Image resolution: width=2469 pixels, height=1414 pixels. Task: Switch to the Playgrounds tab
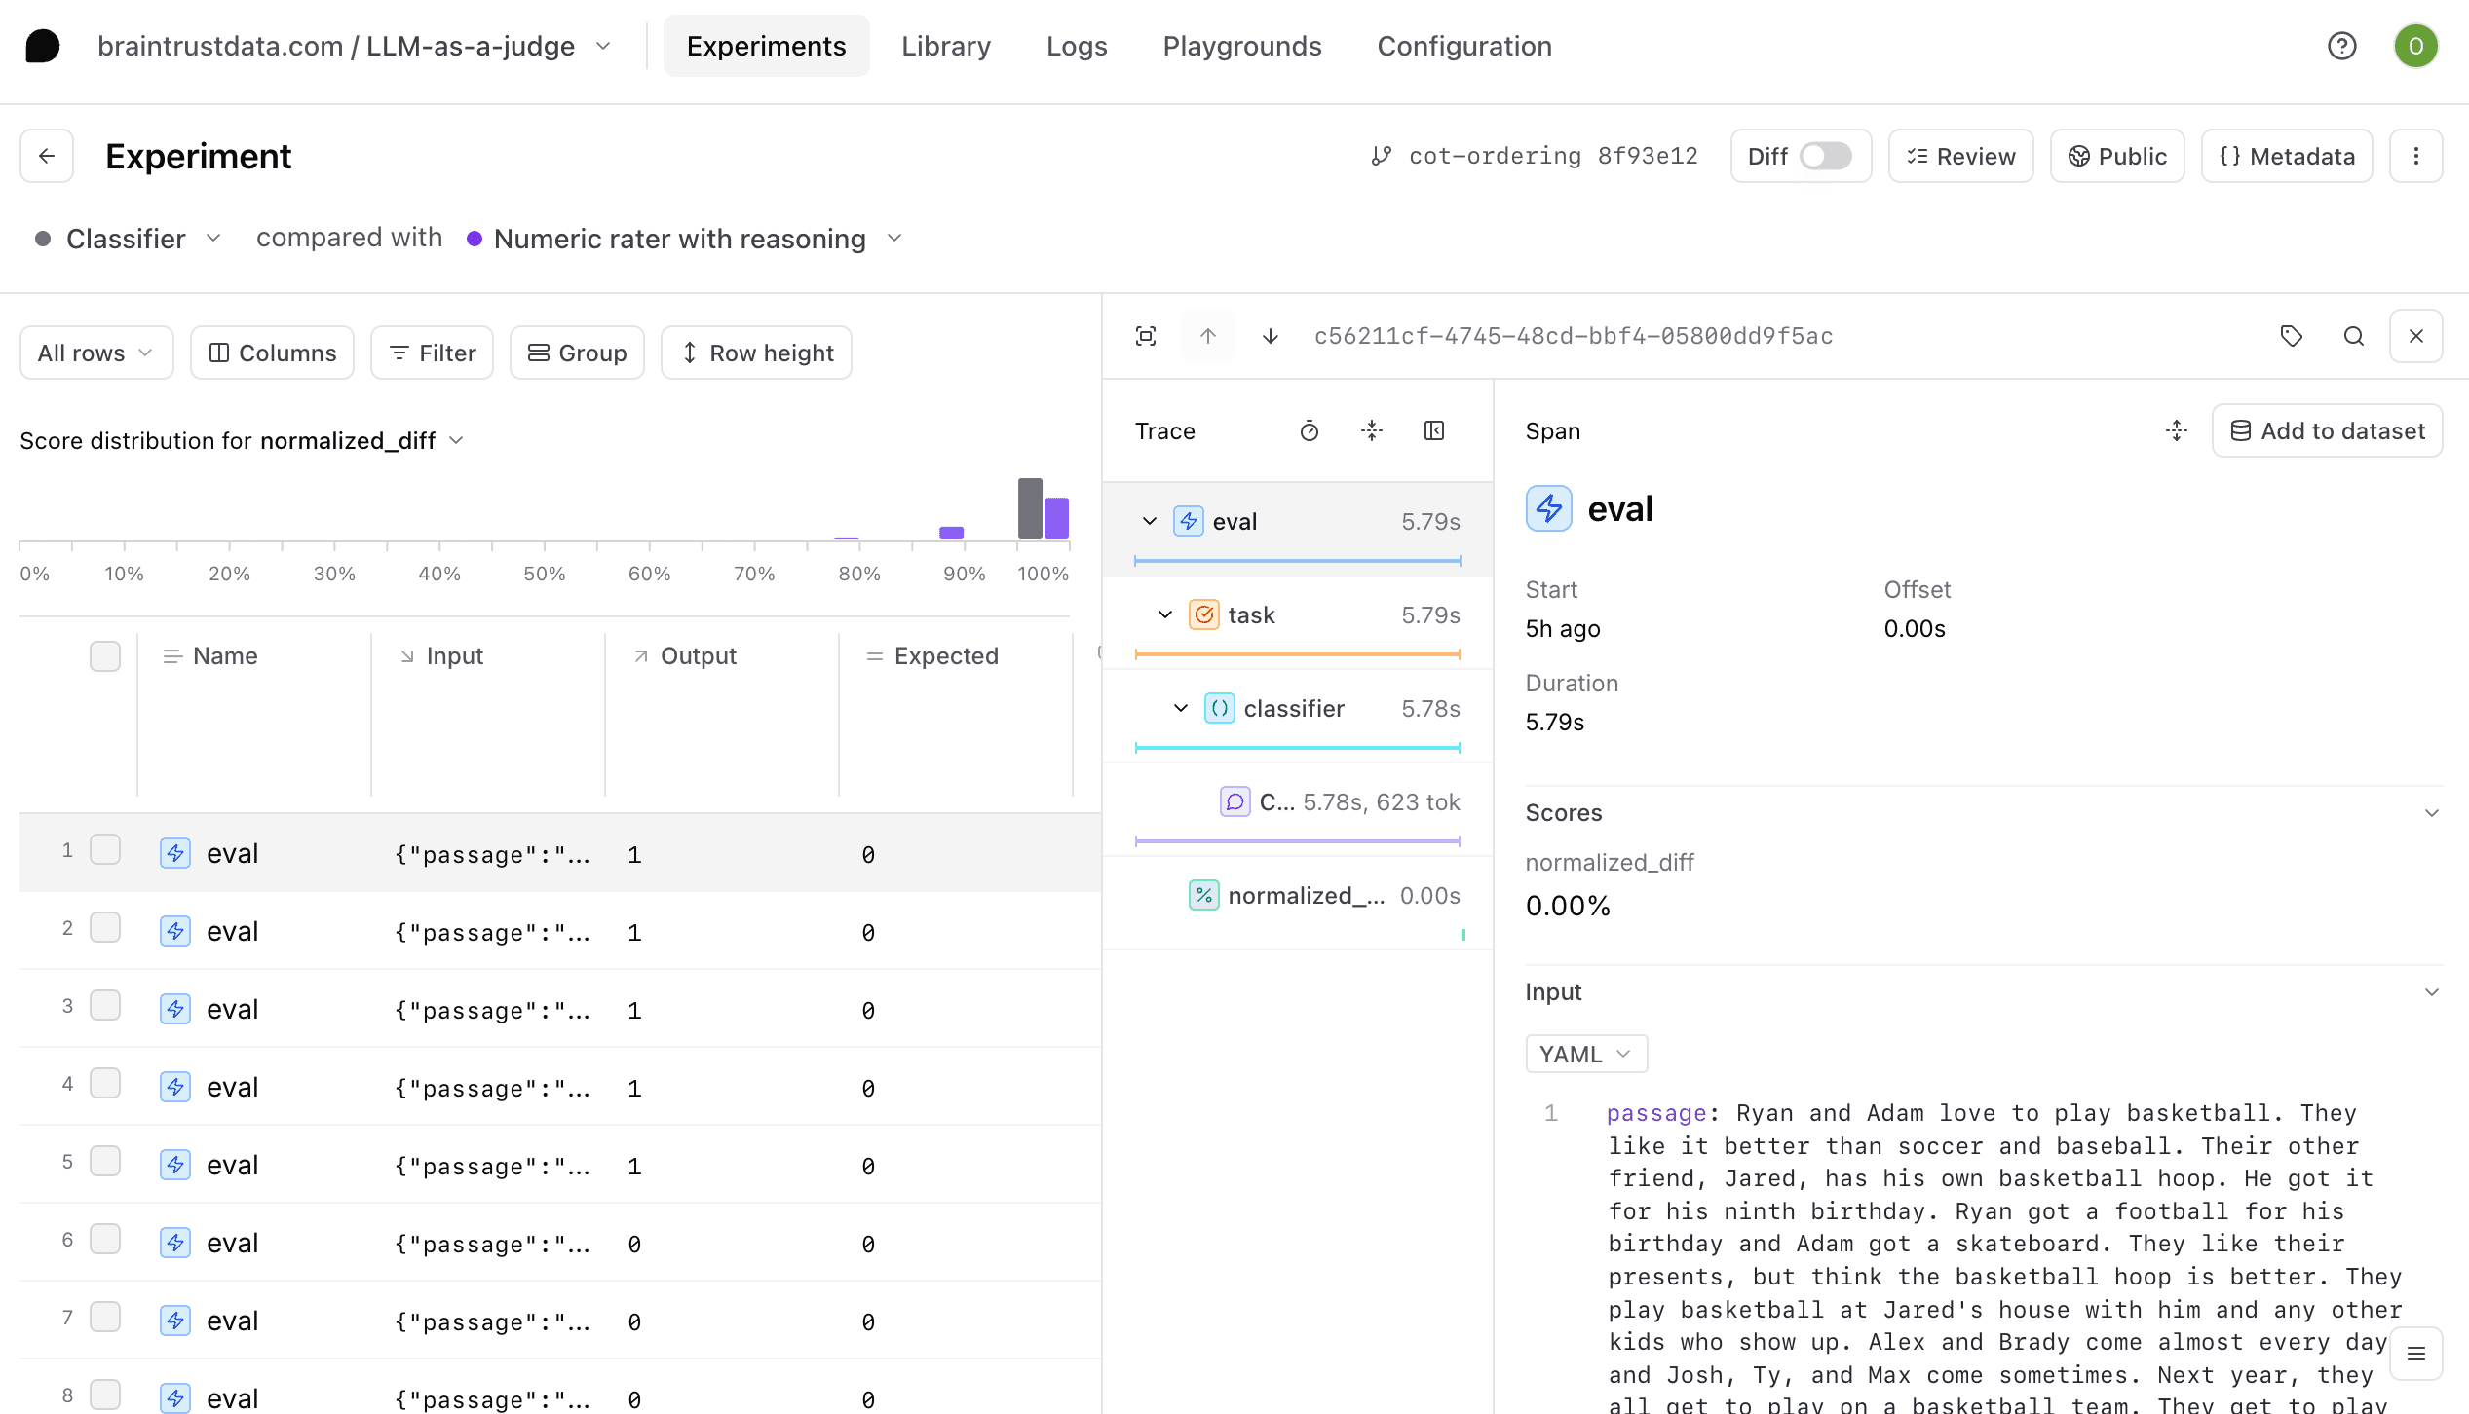pyautogui.click(x=1241, y=46)
